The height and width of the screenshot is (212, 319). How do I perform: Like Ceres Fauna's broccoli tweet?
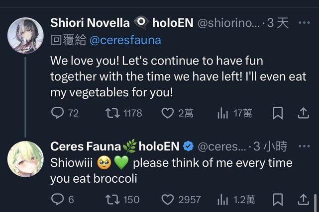[168, 200]
